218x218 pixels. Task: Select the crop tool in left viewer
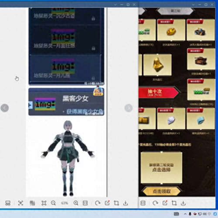(116, 203)
